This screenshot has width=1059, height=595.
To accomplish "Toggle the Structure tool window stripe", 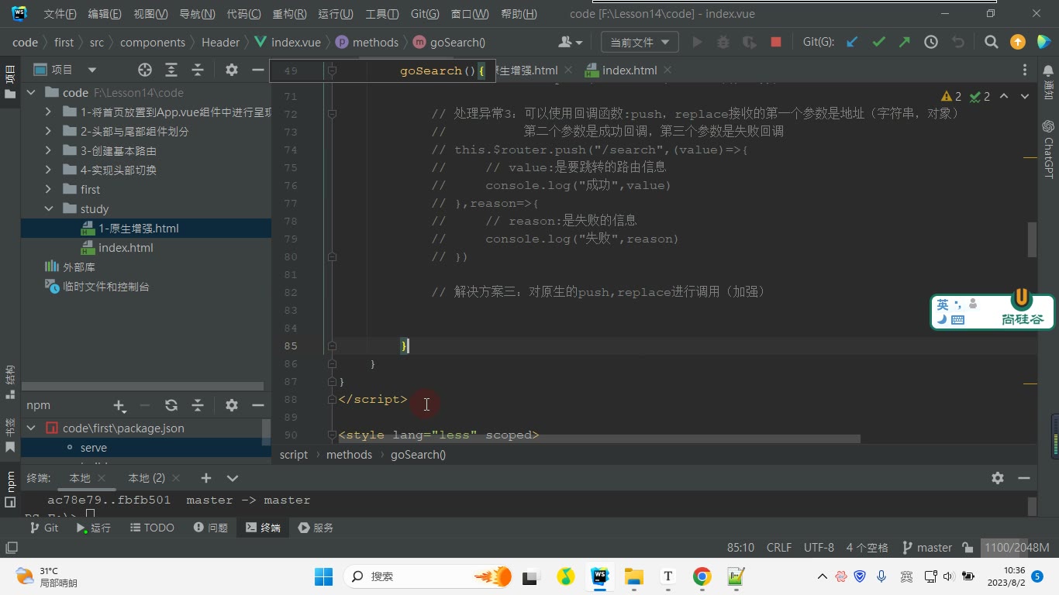I will point(10,382).
